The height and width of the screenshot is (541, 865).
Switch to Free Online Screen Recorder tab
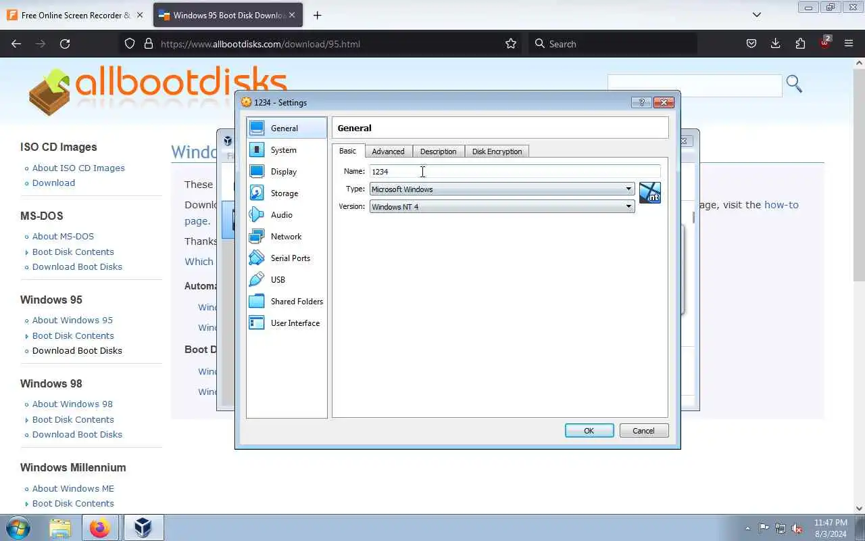click(x=76, y=15)
